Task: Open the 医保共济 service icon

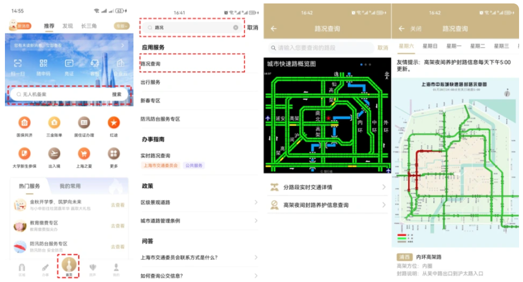Action: [x=24, y=123]
